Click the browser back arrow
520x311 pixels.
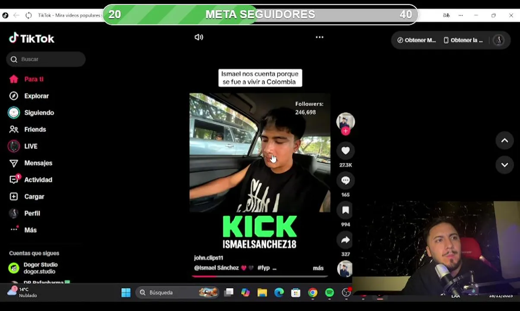(x=16, y=15)
